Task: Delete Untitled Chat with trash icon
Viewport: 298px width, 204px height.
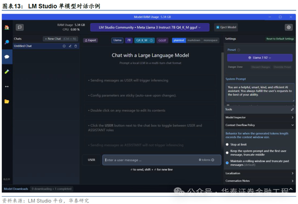Action: [x=76, y=46]
